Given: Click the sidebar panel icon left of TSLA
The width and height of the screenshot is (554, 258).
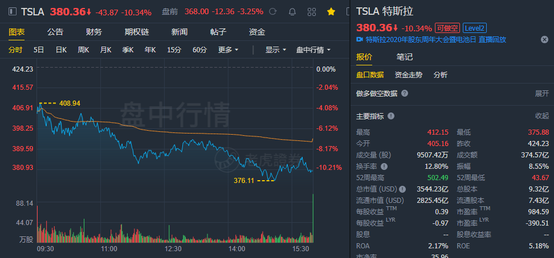Looking at the screenshot, I should point(11,11).
